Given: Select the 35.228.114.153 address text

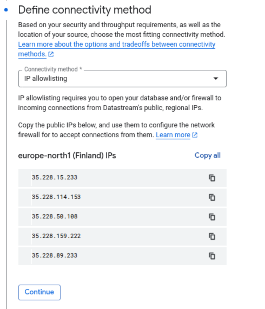Looking at the screenshot, I should 56,197.
